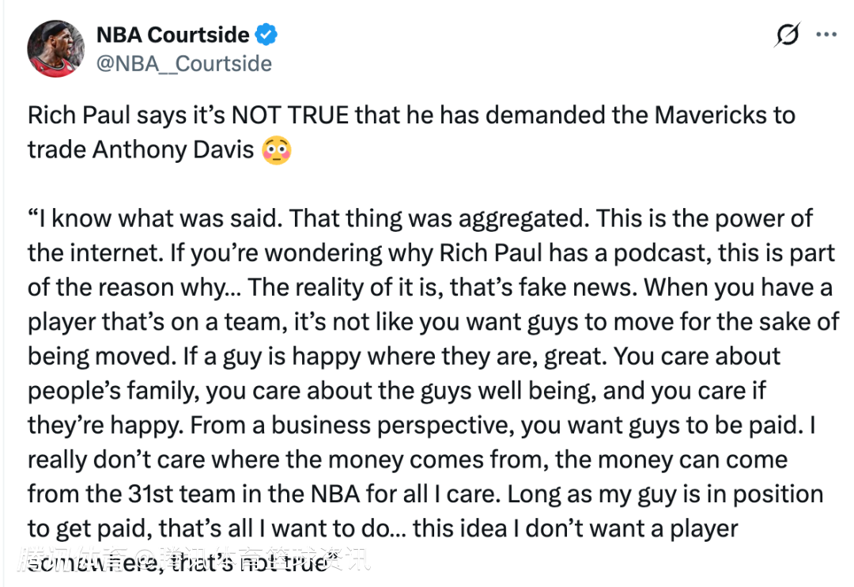Open the @NBA__Courtside handle link
The image size is (854, 587).
(183, 63)
